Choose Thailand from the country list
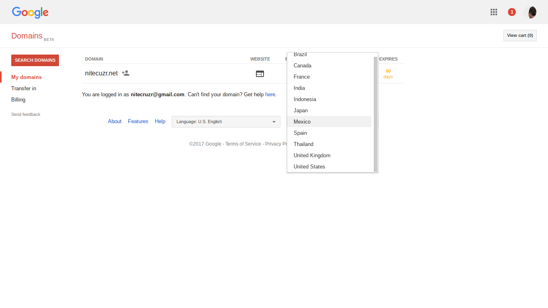Screen dimensions: 548x308 point(329,144)
